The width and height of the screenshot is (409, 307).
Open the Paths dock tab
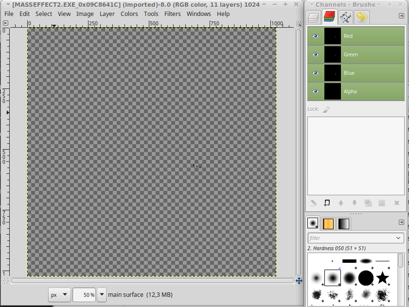[346, 17]
